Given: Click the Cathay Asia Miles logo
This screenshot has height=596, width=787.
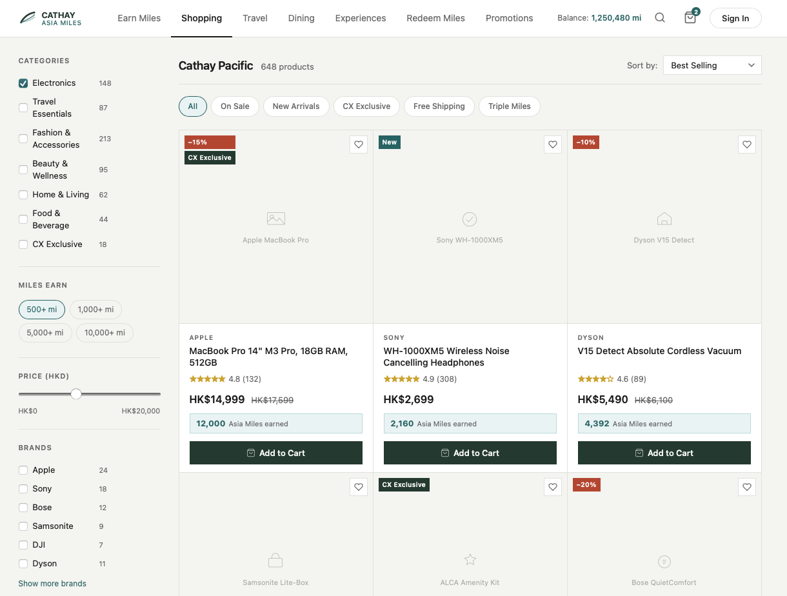Looking at the screenshot, I should coord(50,18).
